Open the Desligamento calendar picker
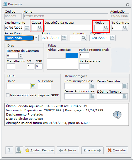 click(27, 28)
